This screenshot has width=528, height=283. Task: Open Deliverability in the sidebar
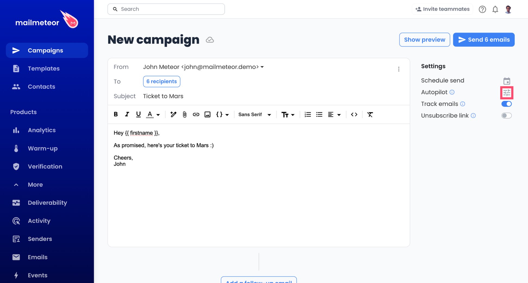47,203
